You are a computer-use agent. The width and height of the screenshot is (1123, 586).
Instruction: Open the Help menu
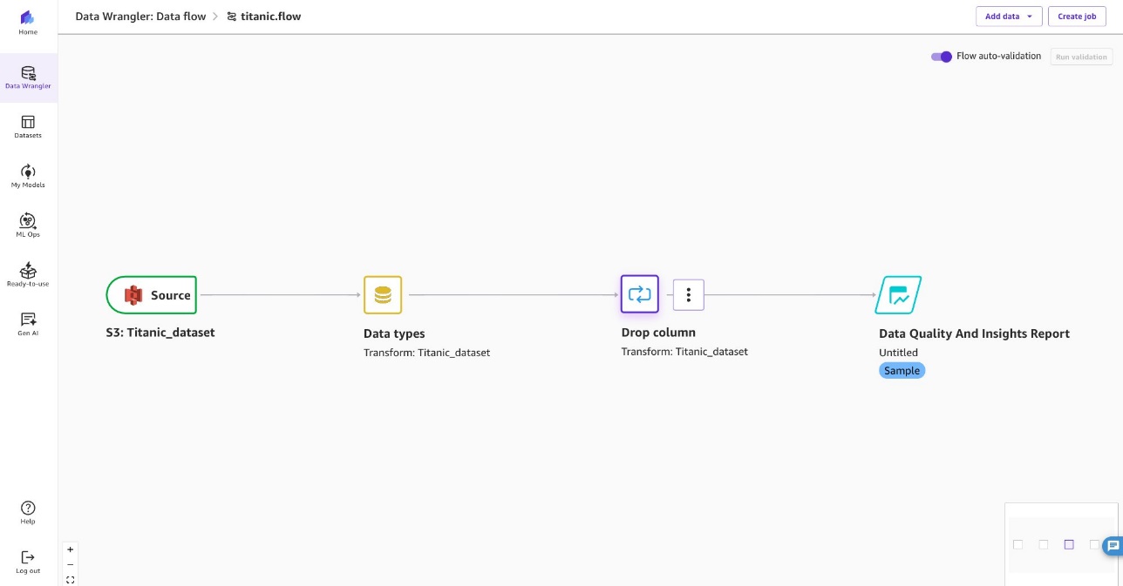pyautogui.click(x=28, y=513)
